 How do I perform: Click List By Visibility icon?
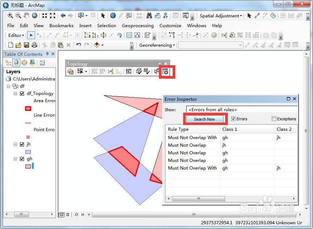tap(24, 63)
